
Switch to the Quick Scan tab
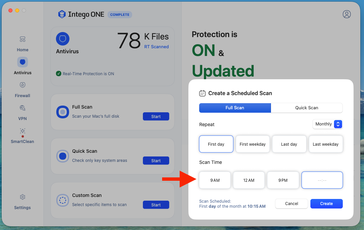tap(307, 108)
